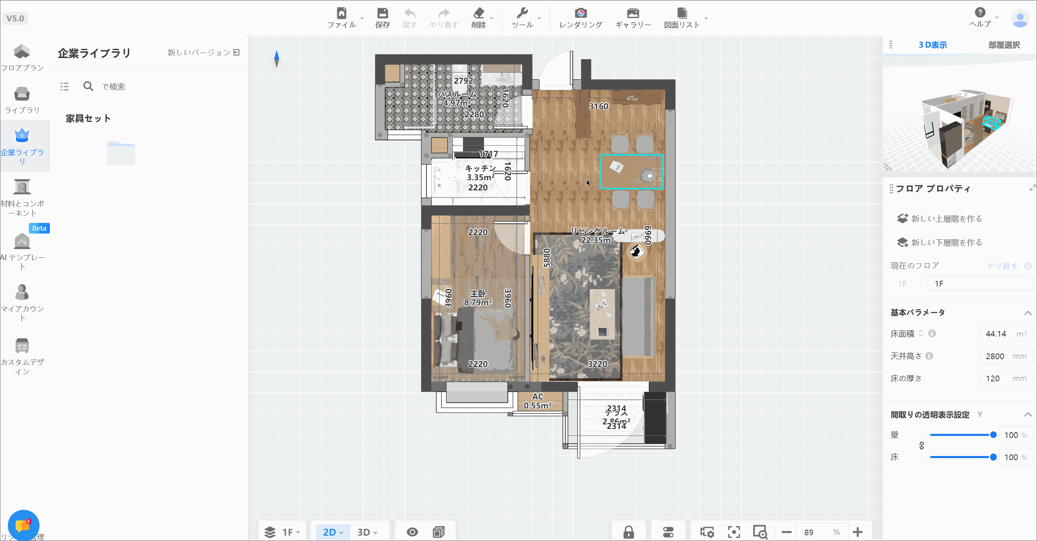
Task: Toggle the canvas lock
Action: [x=629, y=532]
